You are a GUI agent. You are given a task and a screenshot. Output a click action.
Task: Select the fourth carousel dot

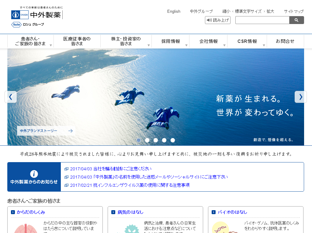click(x=164, y=140)
